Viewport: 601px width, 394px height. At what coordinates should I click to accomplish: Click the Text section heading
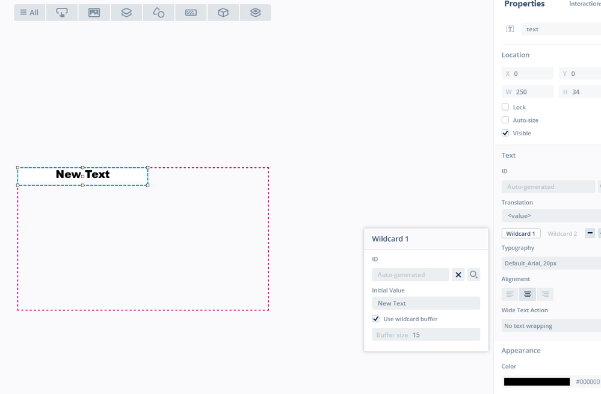point(508,155)
